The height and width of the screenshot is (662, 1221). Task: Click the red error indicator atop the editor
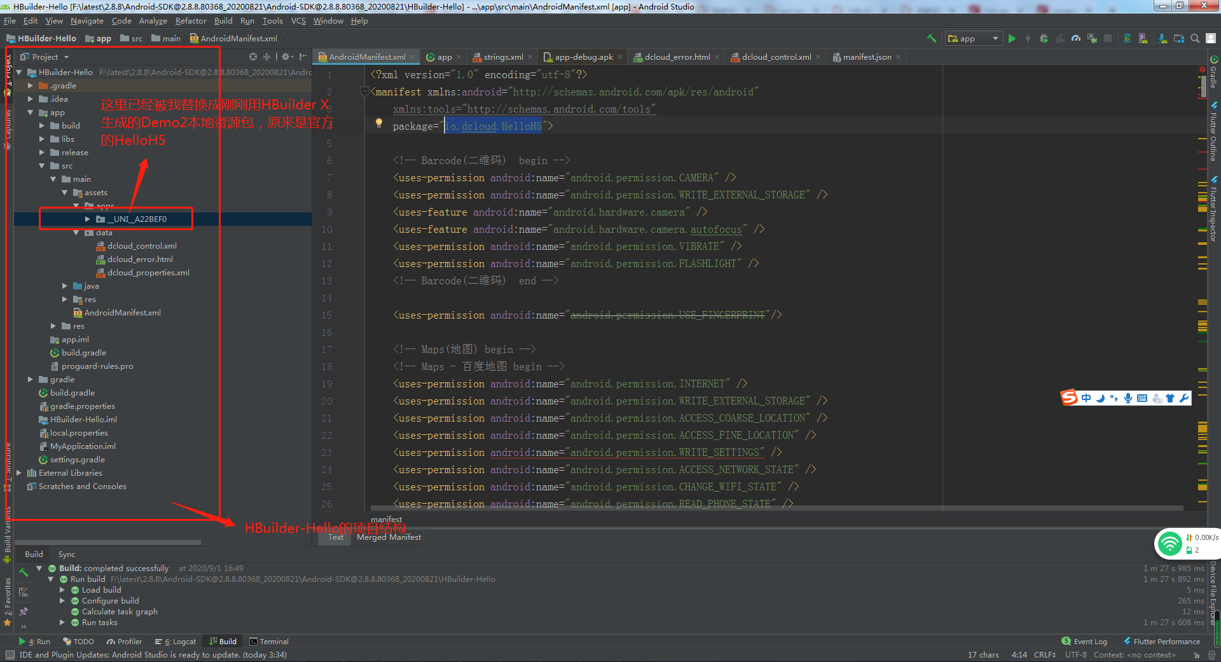point(1203,69)
